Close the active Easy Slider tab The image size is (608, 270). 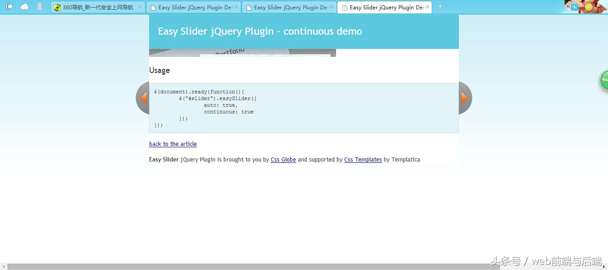coord(427,7)
